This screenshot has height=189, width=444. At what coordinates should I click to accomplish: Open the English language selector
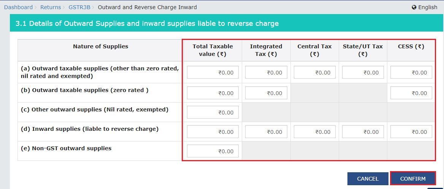[425, 7]
